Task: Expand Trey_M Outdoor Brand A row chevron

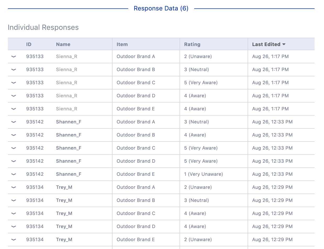Action: (x=14, y=187)
